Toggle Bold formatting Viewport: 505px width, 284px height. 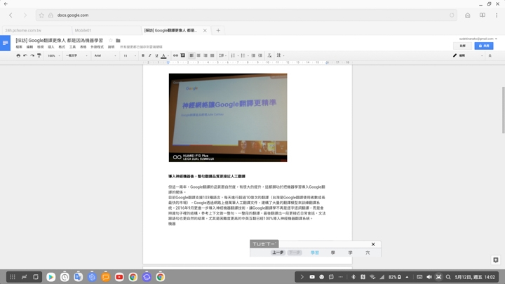143,55
